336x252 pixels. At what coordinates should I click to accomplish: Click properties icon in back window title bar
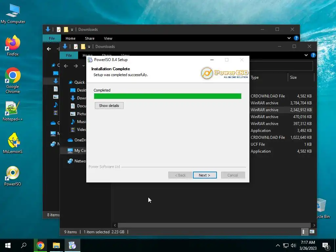coord(58,29)
